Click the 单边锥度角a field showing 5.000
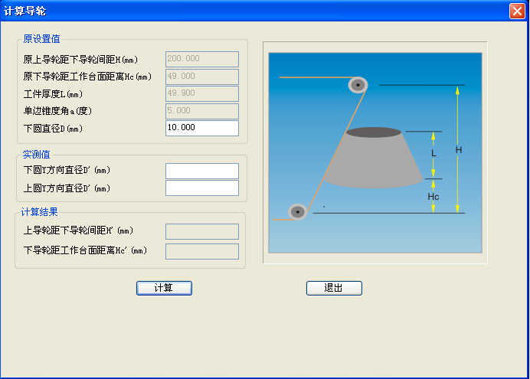530x379 pixels. tap(201, 111)
